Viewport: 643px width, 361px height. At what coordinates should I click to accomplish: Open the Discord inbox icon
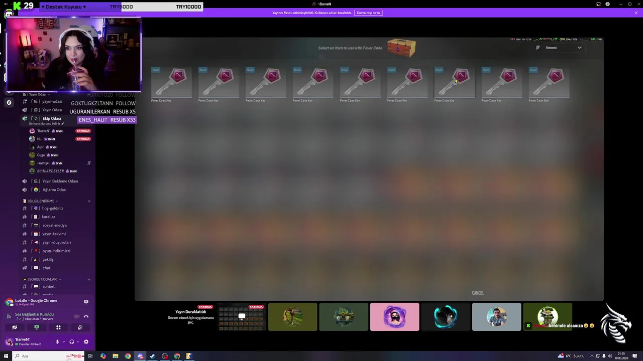coord(598,4)
